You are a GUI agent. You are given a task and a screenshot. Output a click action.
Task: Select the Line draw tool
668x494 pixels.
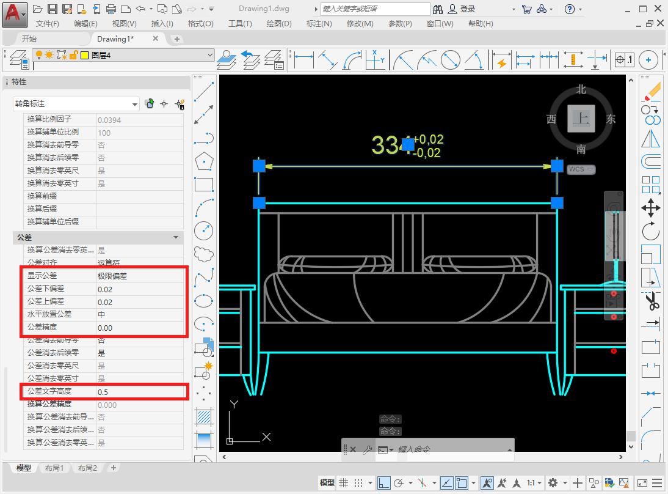click(x=203, y=92)
